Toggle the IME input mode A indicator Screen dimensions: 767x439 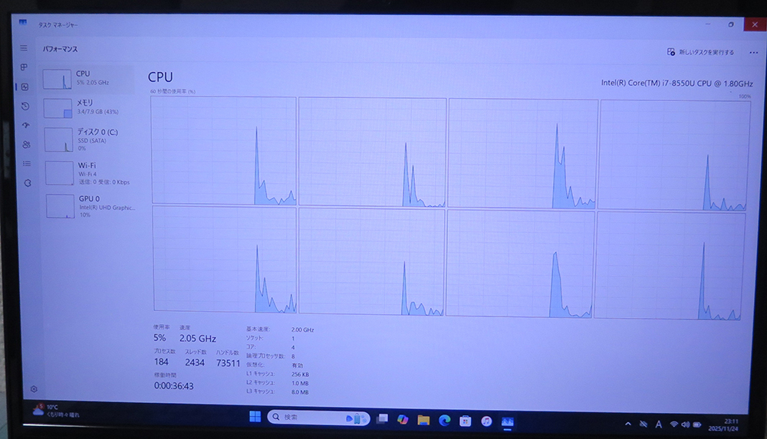pos(658,424)
